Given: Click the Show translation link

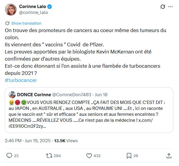Looking at the screenshot, I should point(26,23).
